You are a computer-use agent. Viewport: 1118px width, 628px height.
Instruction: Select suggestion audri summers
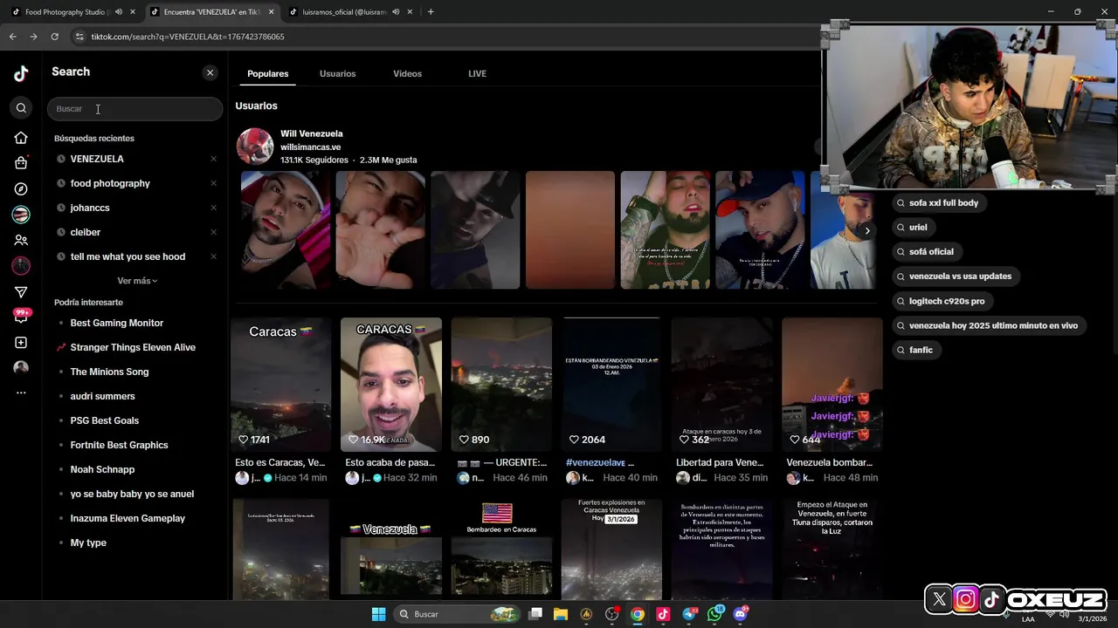pos(102,396)
